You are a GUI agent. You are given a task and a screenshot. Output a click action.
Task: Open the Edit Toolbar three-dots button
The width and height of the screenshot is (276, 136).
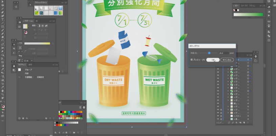[2, 121]
